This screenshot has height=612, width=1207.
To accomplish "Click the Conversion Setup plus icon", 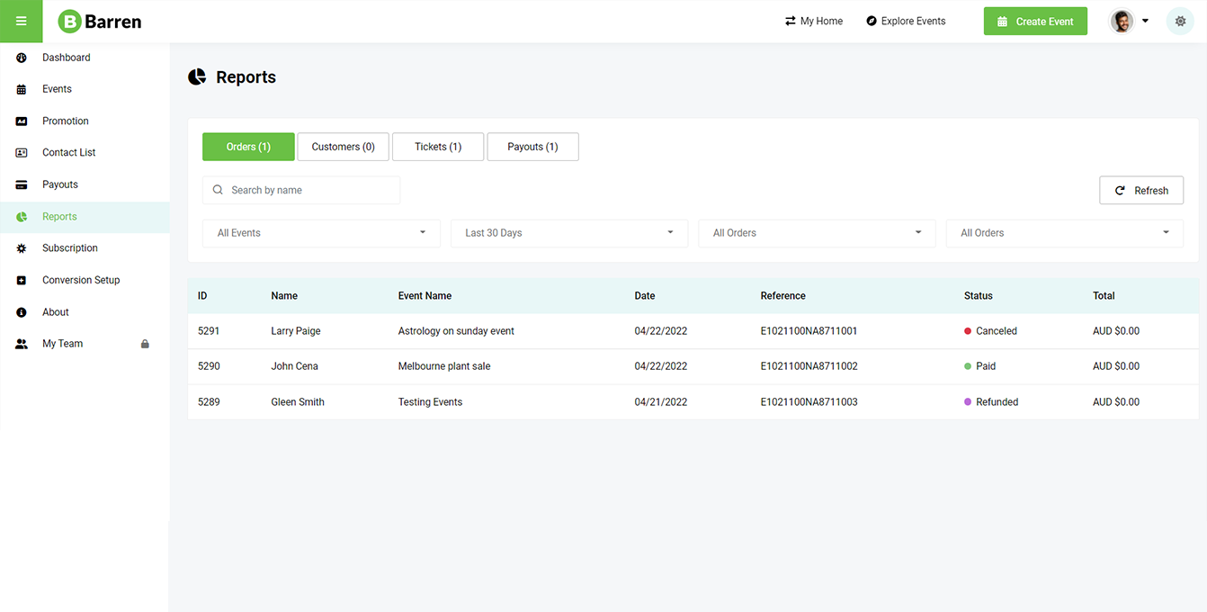I will pyautogui.click(x=22, y=281).
